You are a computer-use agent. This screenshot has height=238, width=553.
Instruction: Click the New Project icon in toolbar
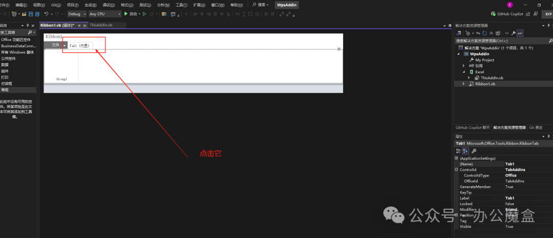click(x=14, y=14)
